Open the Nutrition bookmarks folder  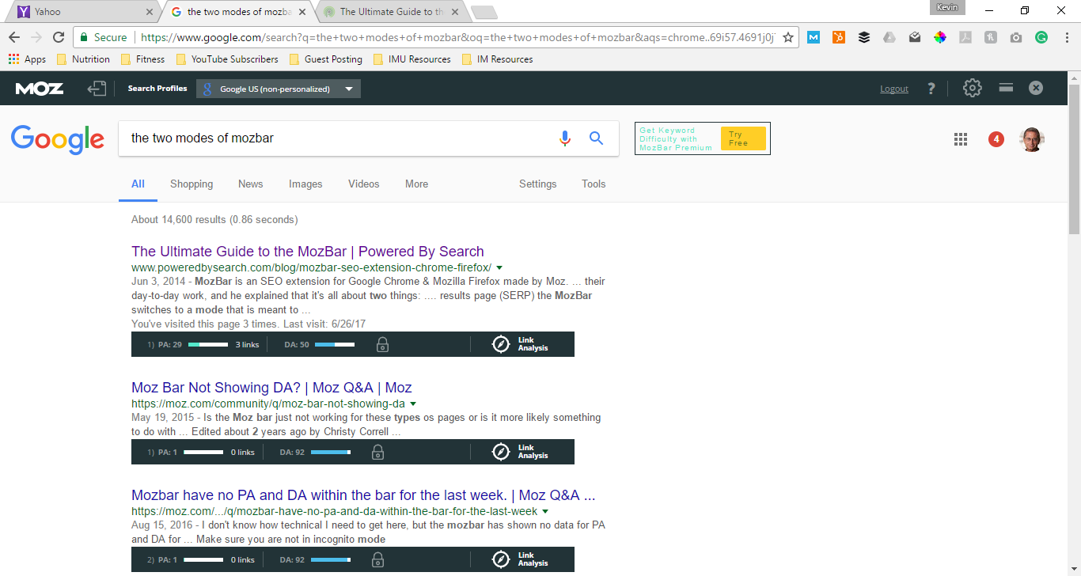(83, 59)
